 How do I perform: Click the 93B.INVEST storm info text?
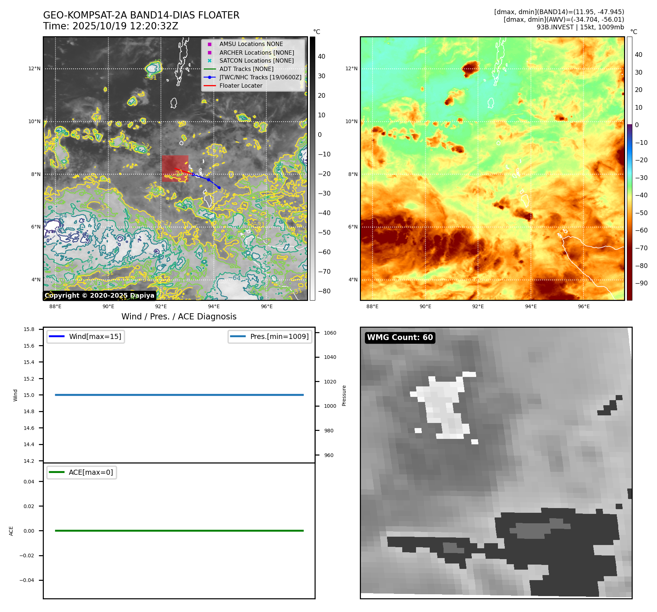click(580, 27)
